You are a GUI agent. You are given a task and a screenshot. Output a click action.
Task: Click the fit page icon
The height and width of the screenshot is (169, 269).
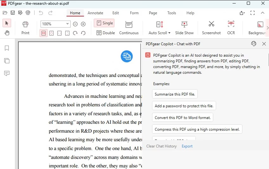point(51,33)
